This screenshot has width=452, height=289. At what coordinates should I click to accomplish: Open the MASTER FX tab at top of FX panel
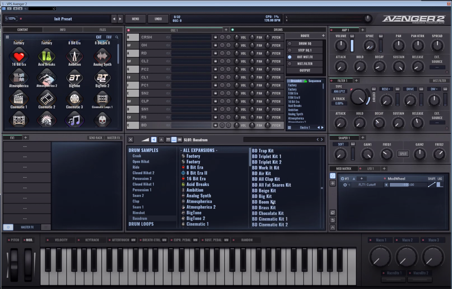pyautogui.click(x=114, y=138)
